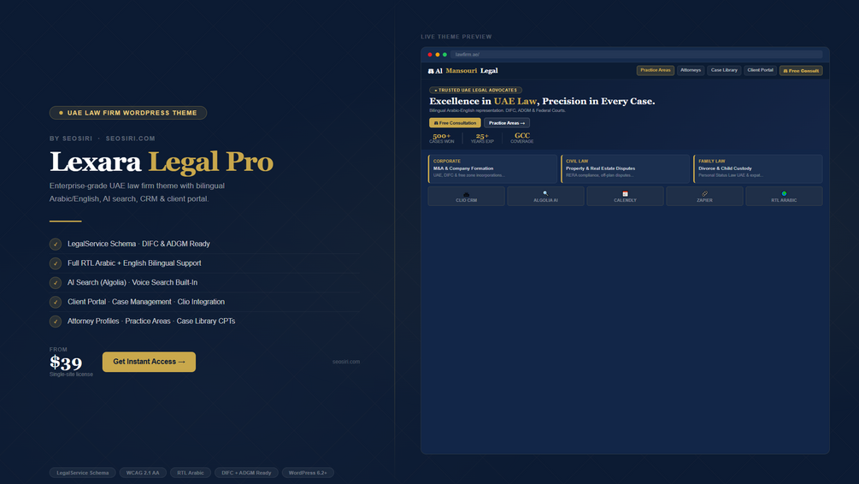The image size is (859, 484).
Task: Go to Case Library in preview nav
Action: 724,70
